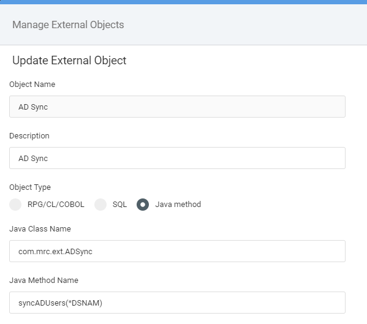Viewport: 367px width, 324px height.
Task: Click the 'Java Method Name' field label
Action: 44,281
